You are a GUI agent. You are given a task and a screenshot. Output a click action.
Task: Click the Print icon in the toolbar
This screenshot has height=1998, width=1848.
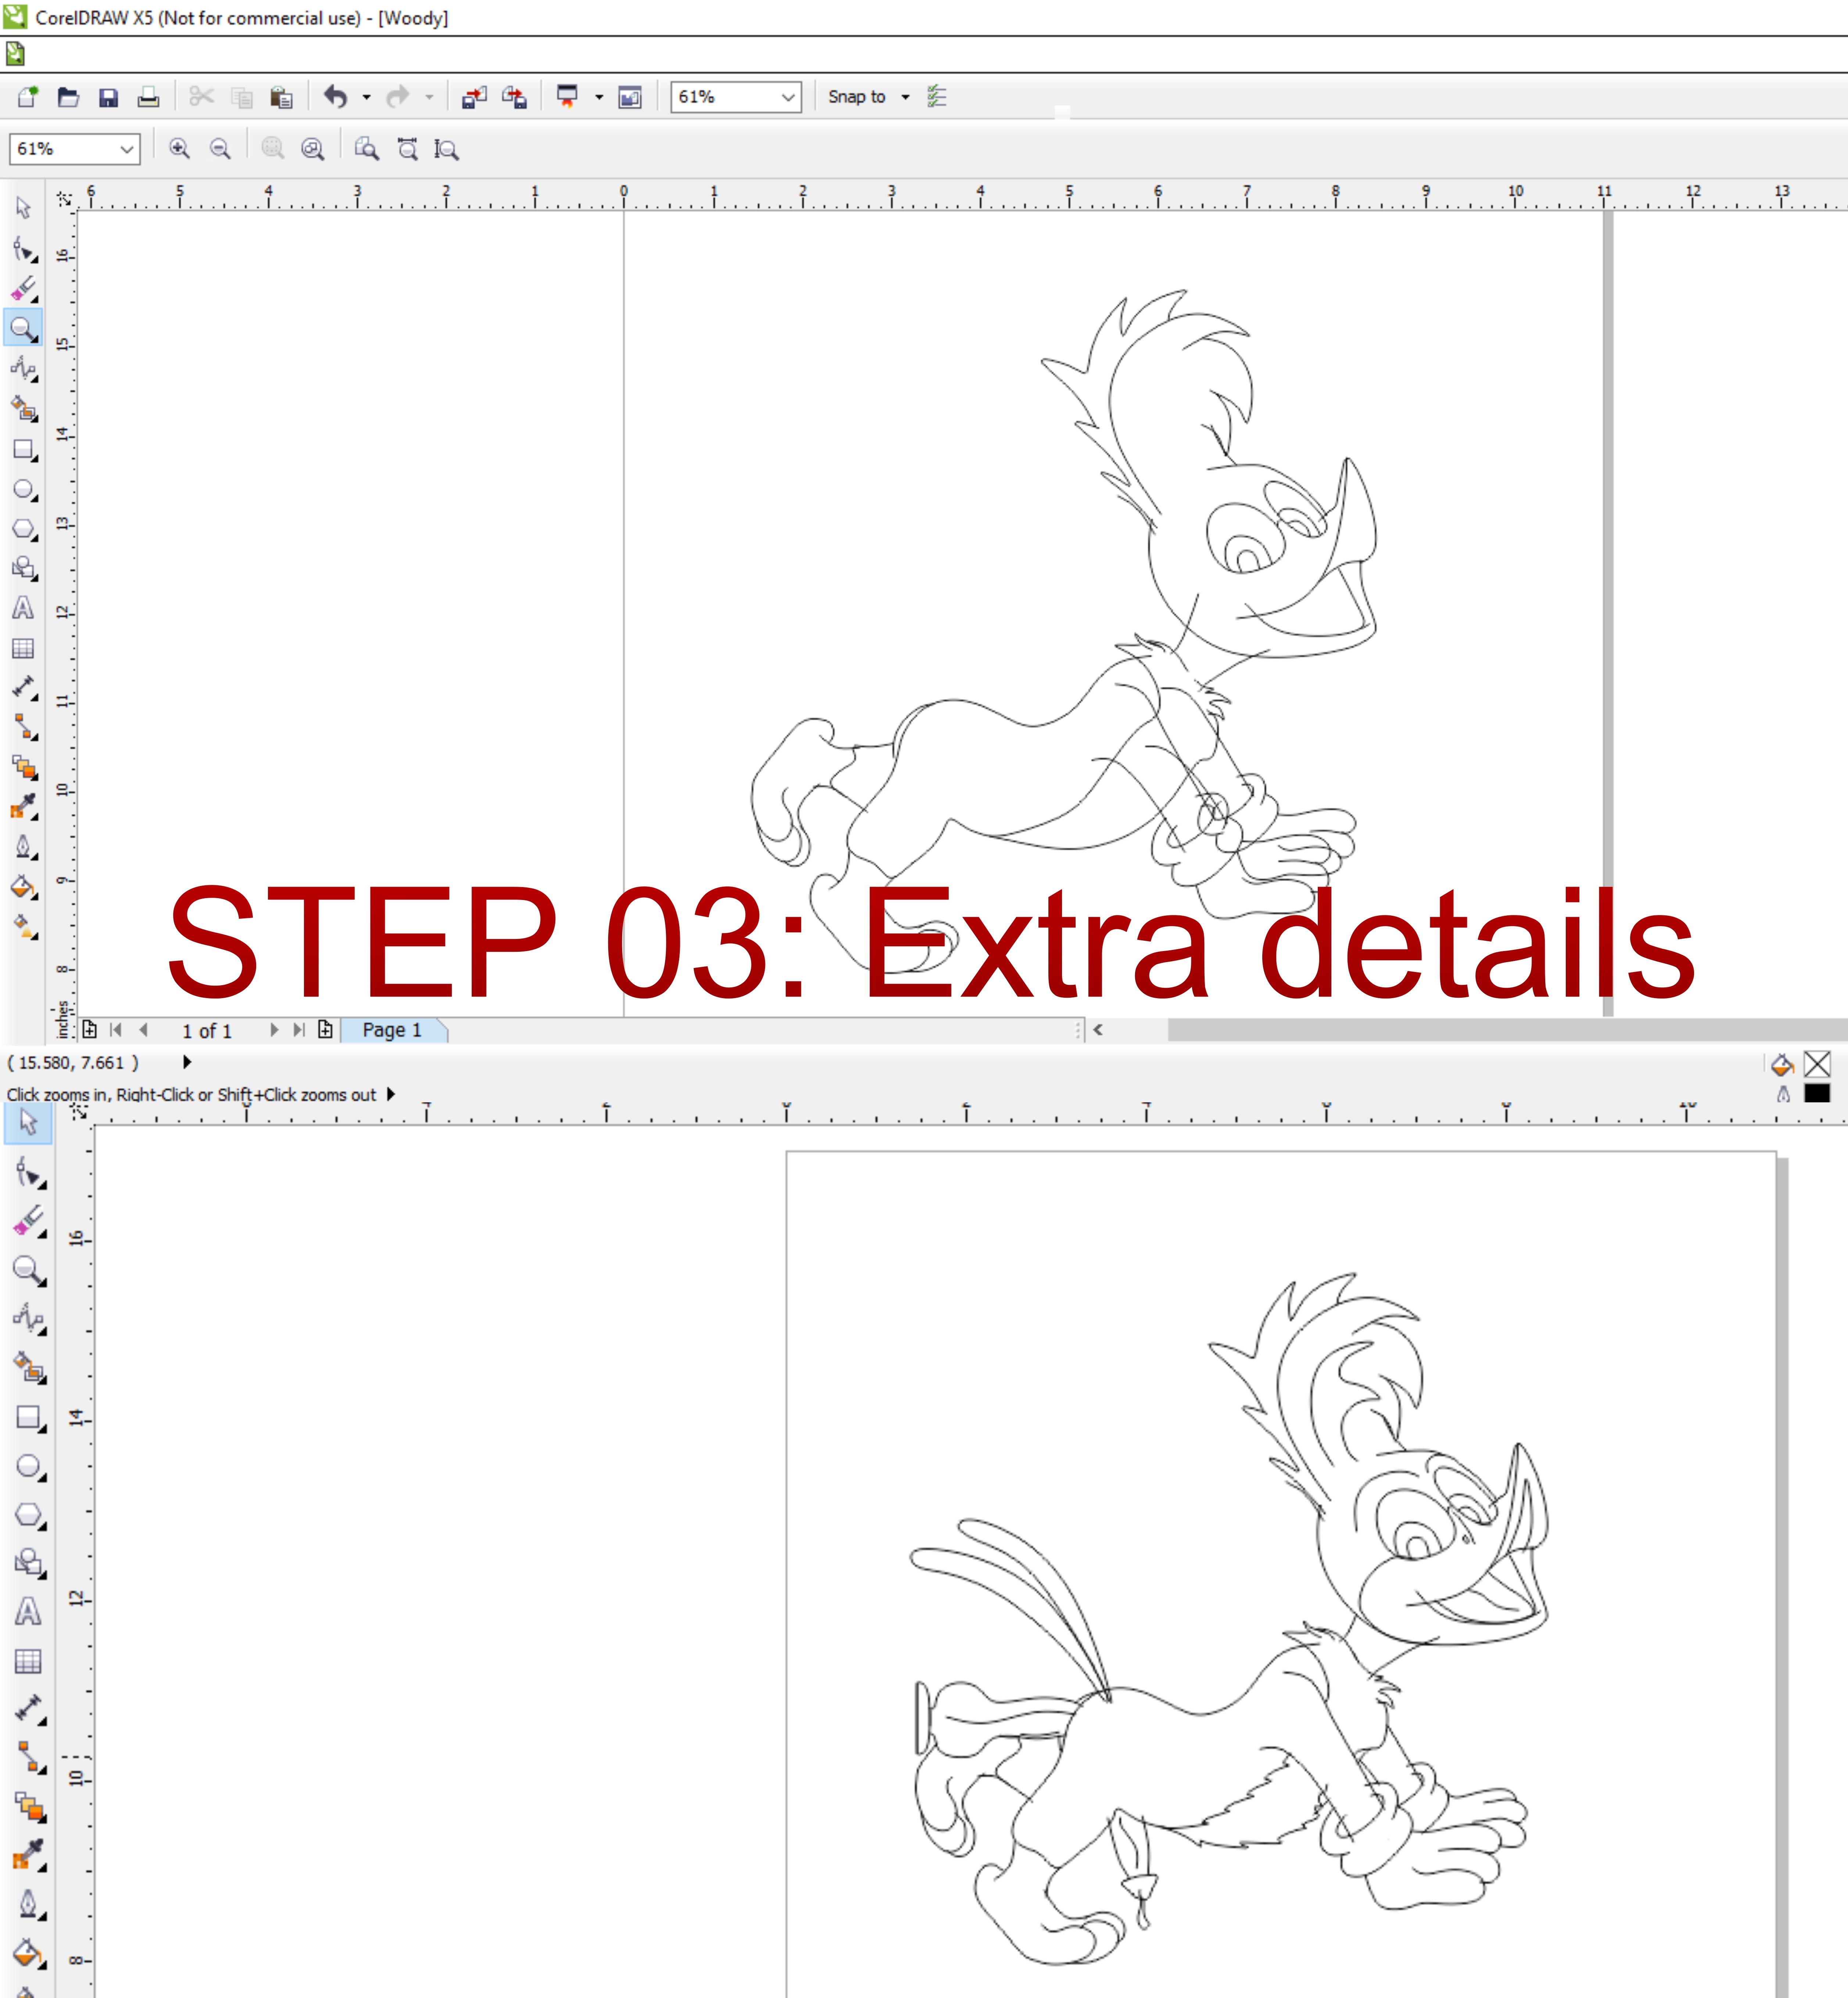click(x=148, y=97)
